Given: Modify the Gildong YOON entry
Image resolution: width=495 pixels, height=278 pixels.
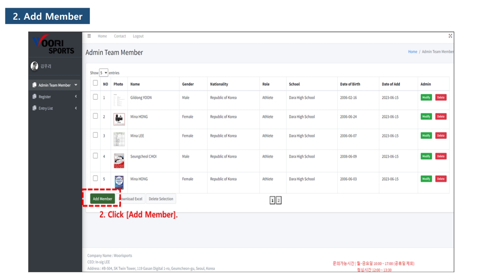Looking at the screenshot, I should tap(426, 97).
